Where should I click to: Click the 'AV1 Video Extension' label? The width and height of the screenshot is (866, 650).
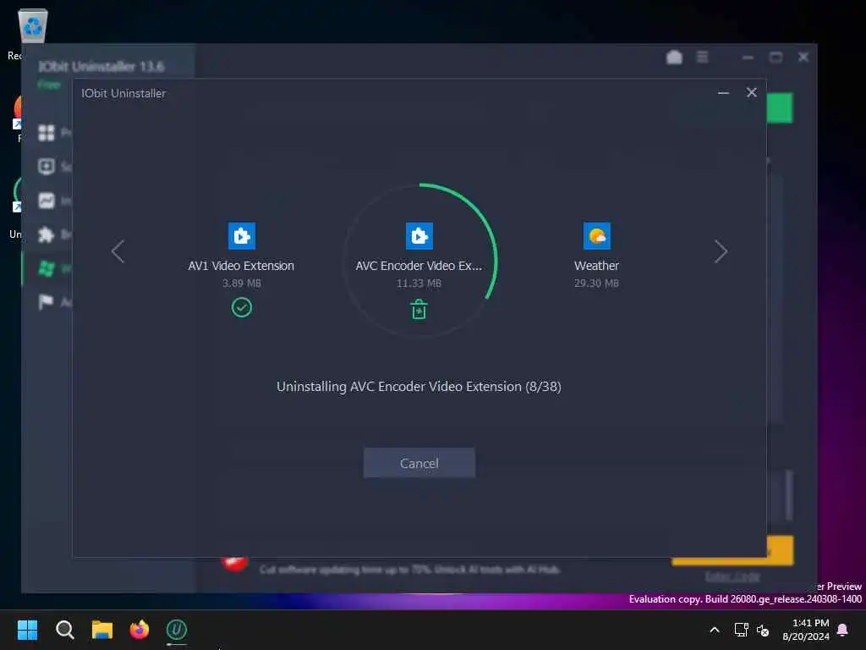[x=241, y=266]
